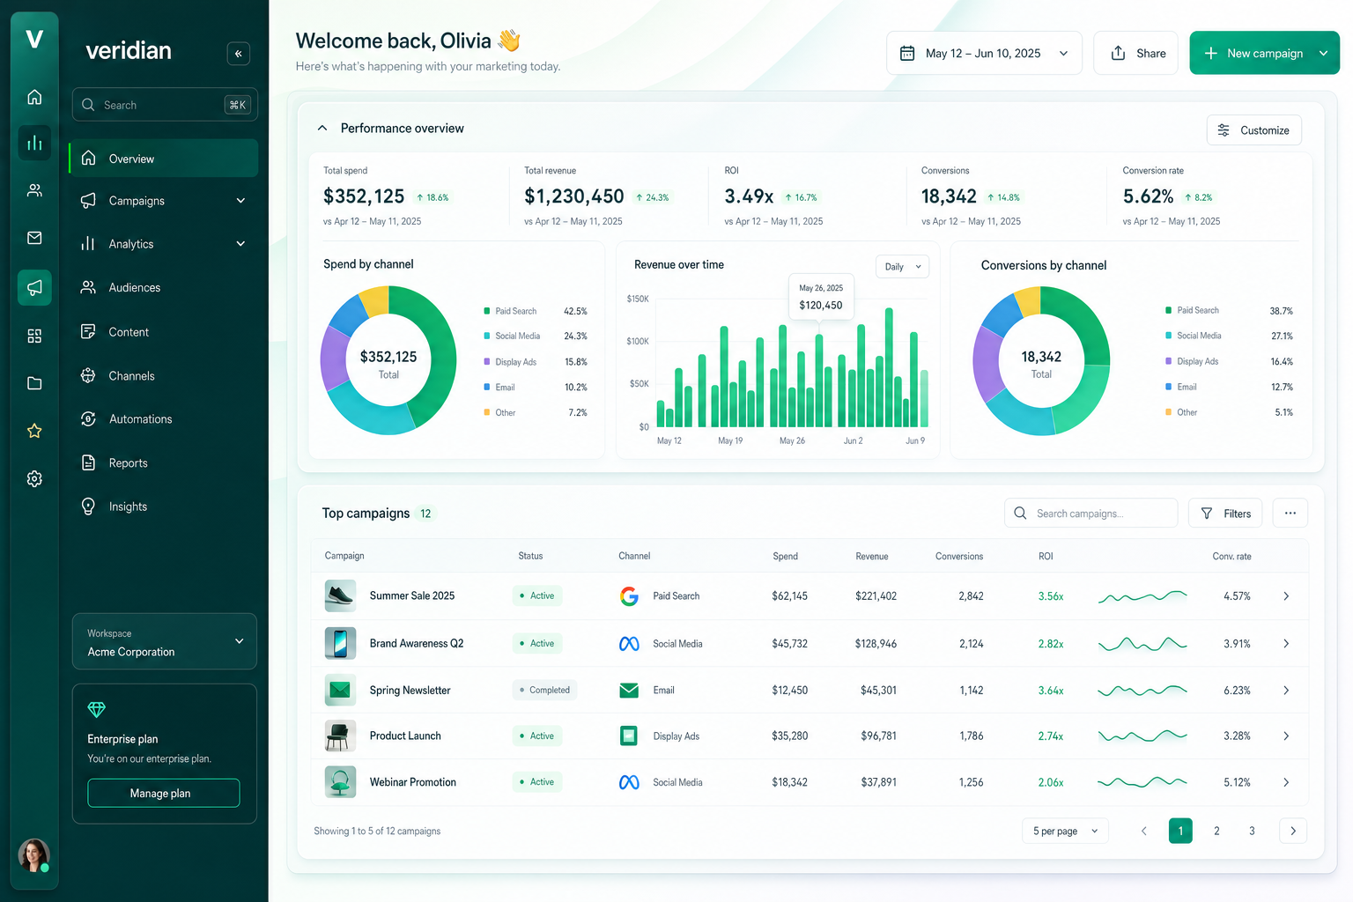Click the display ads icon on Product Launch row

(629, 736)
